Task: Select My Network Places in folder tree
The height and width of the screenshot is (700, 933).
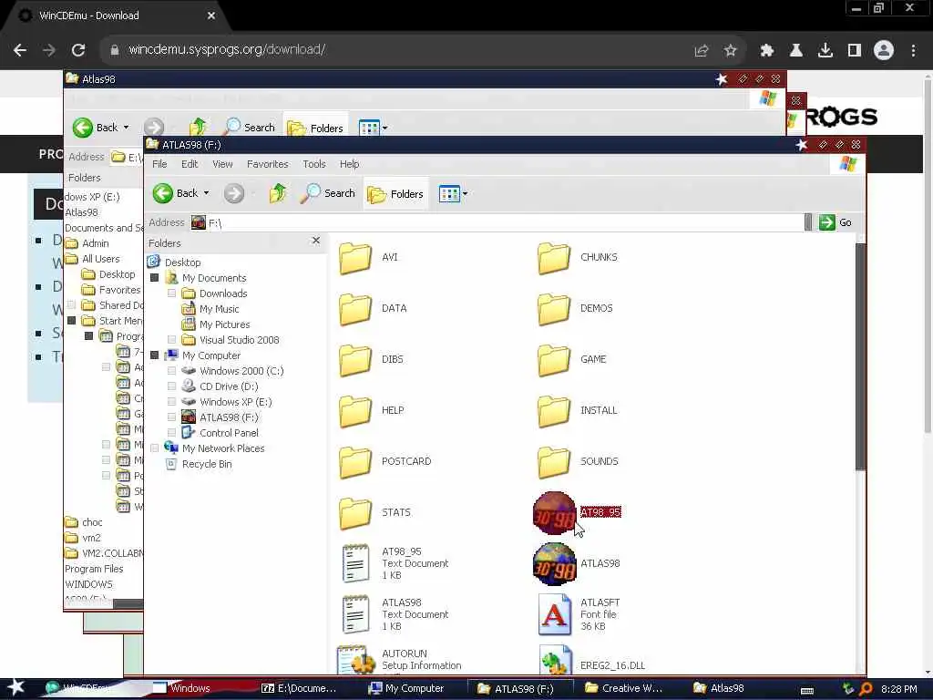Action: point(223,448)
